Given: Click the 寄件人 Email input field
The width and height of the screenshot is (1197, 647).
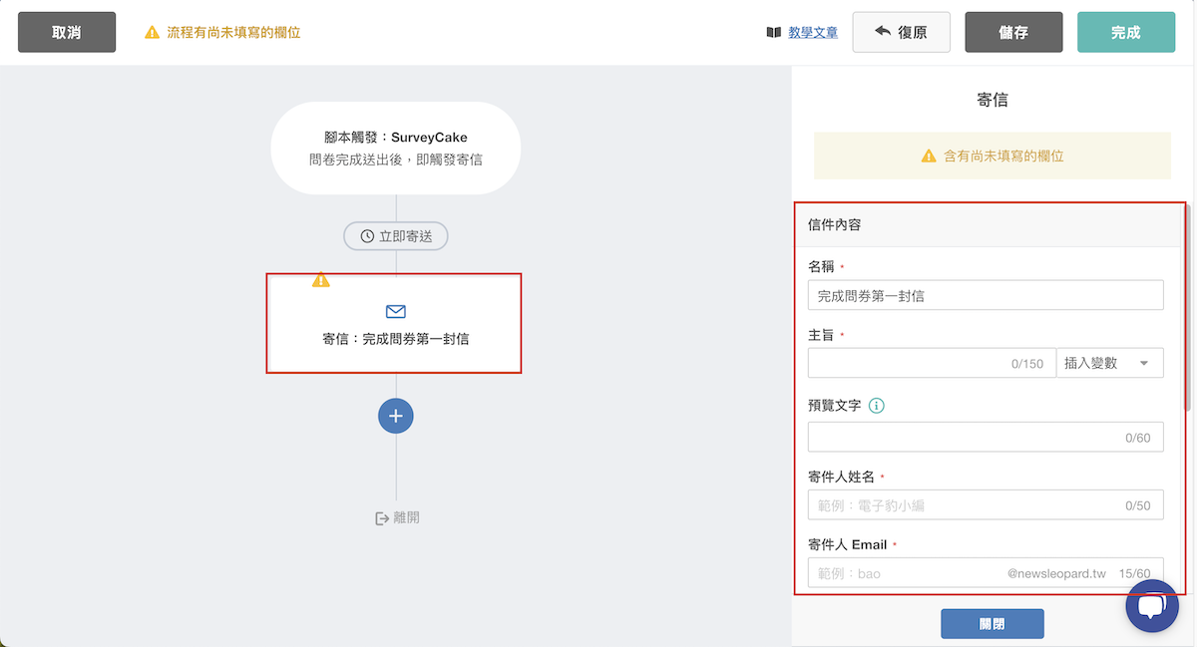Looking at the screenshot, I should (986, 572).
